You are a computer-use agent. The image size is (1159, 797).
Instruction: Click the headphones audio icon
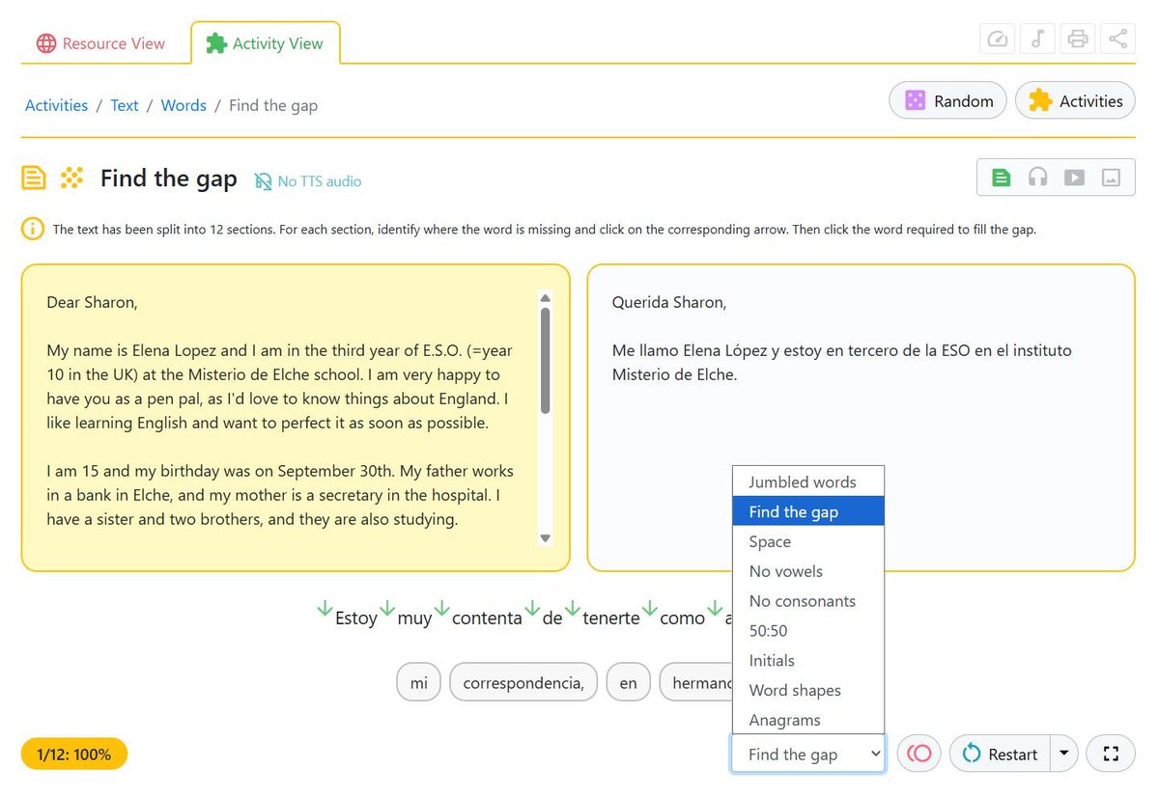coord(1037,178)
